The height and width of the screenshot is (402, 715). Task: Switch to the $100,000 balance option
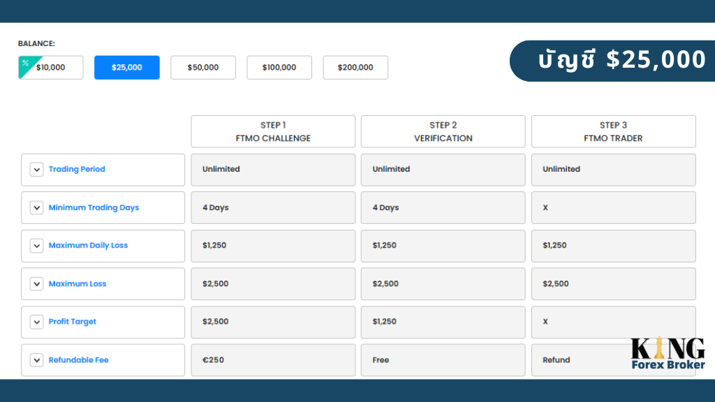(x=279, y=68)
